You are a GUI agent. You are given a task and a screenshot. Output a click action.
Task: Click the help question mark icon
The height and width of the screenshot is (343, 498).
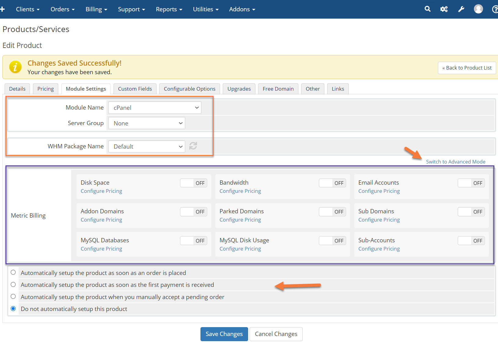pyautogui.click(x=495, y=9)
